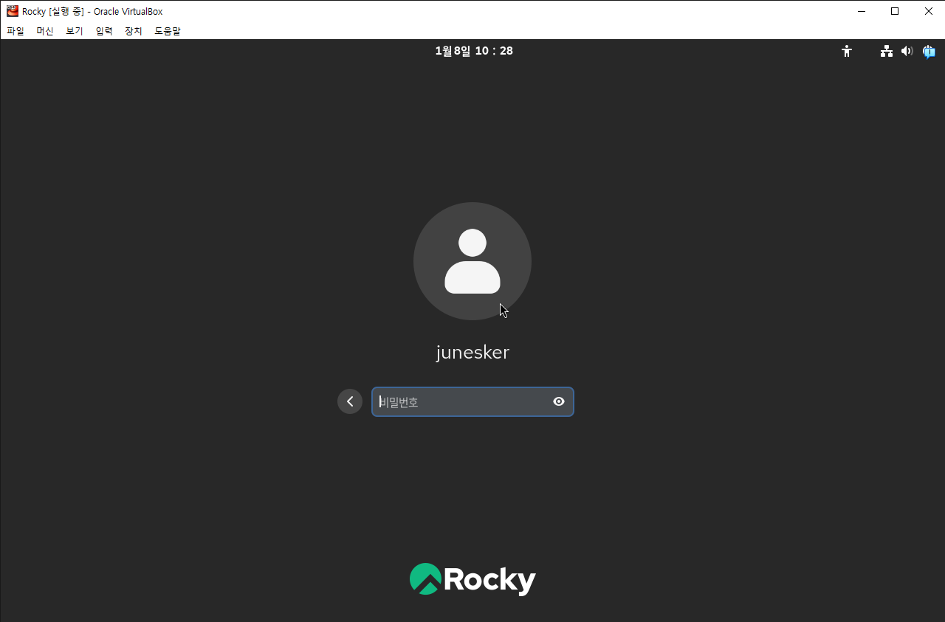Click the junesker user avatar
Image resolution: width=945 pixels, height=622 pixels.
(472, 261)
